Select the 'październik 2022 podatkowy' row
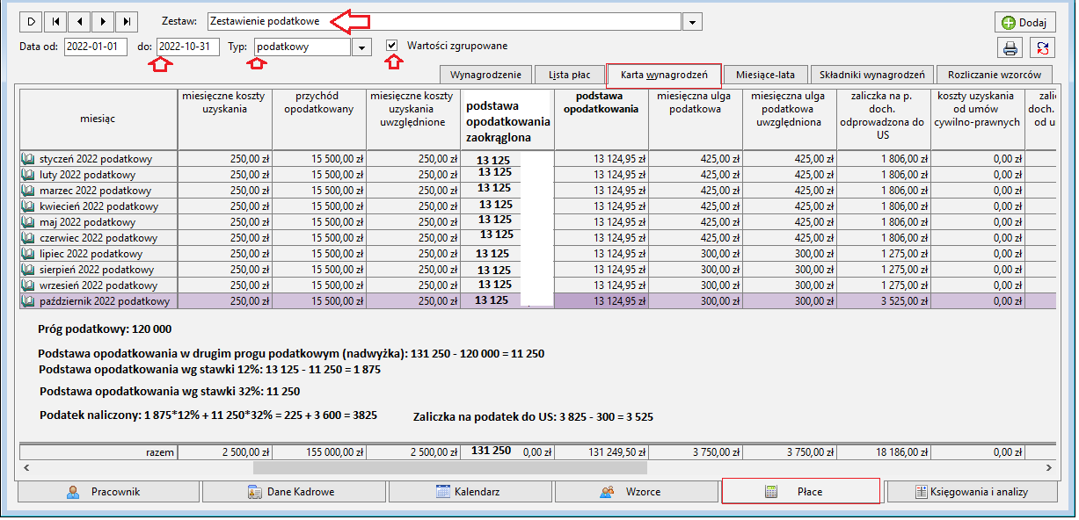This screenshot has width=1079, height=520. 537,301
